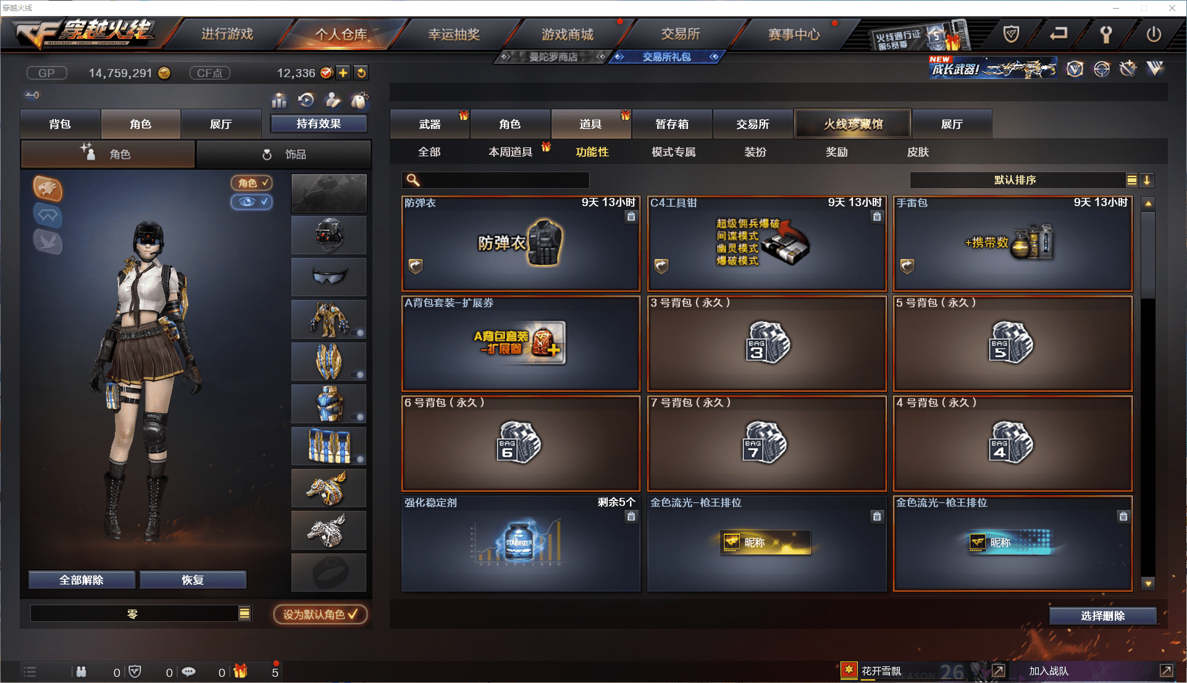
Task: Toggle 设为默认角色 checkbox button
Action: click(321, 614)
